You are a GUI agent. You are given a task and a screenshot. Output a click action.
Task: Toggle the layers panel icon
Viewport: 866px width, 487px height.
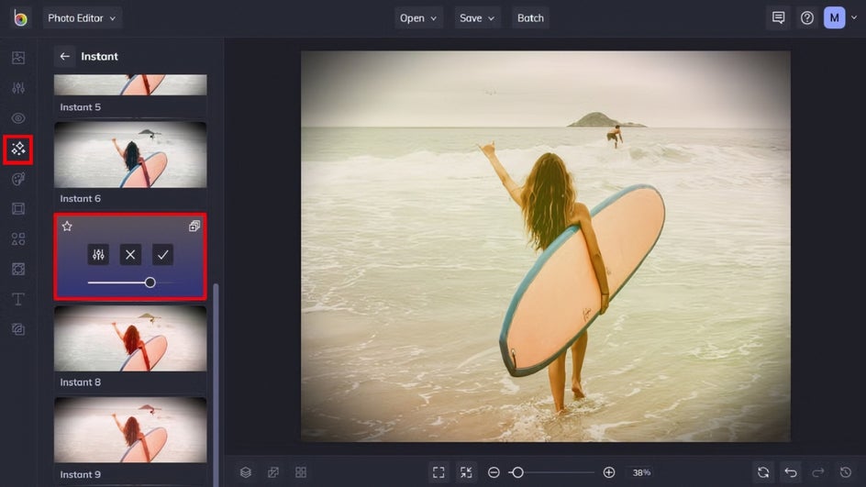246,472
